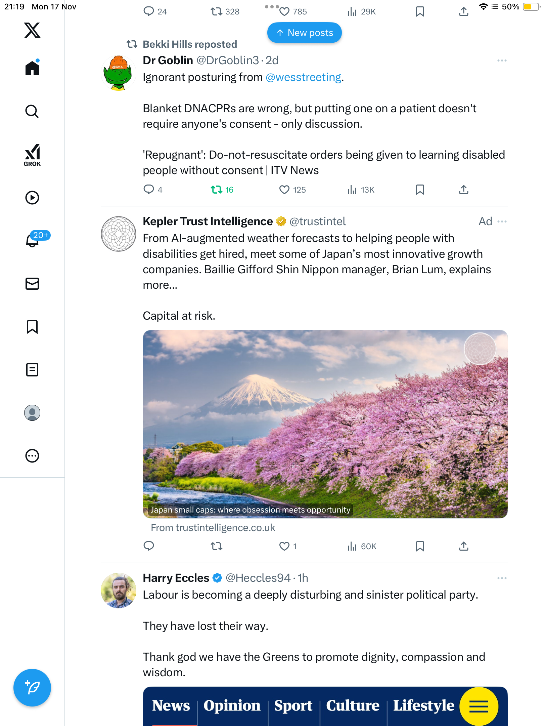Click the New posts pill
The height and width of the screenshot is (726, 544).
coord(304,33)
